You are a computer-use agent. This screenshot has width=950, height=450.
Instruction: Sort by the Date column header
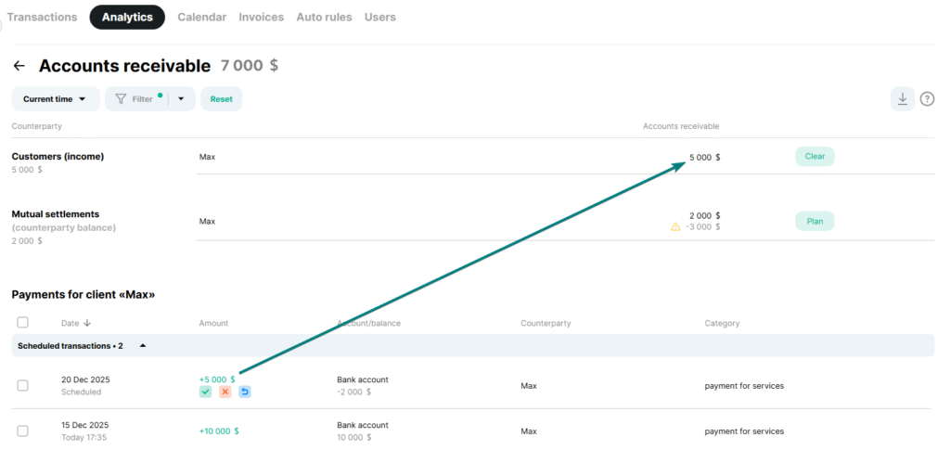tap(76, 324)
